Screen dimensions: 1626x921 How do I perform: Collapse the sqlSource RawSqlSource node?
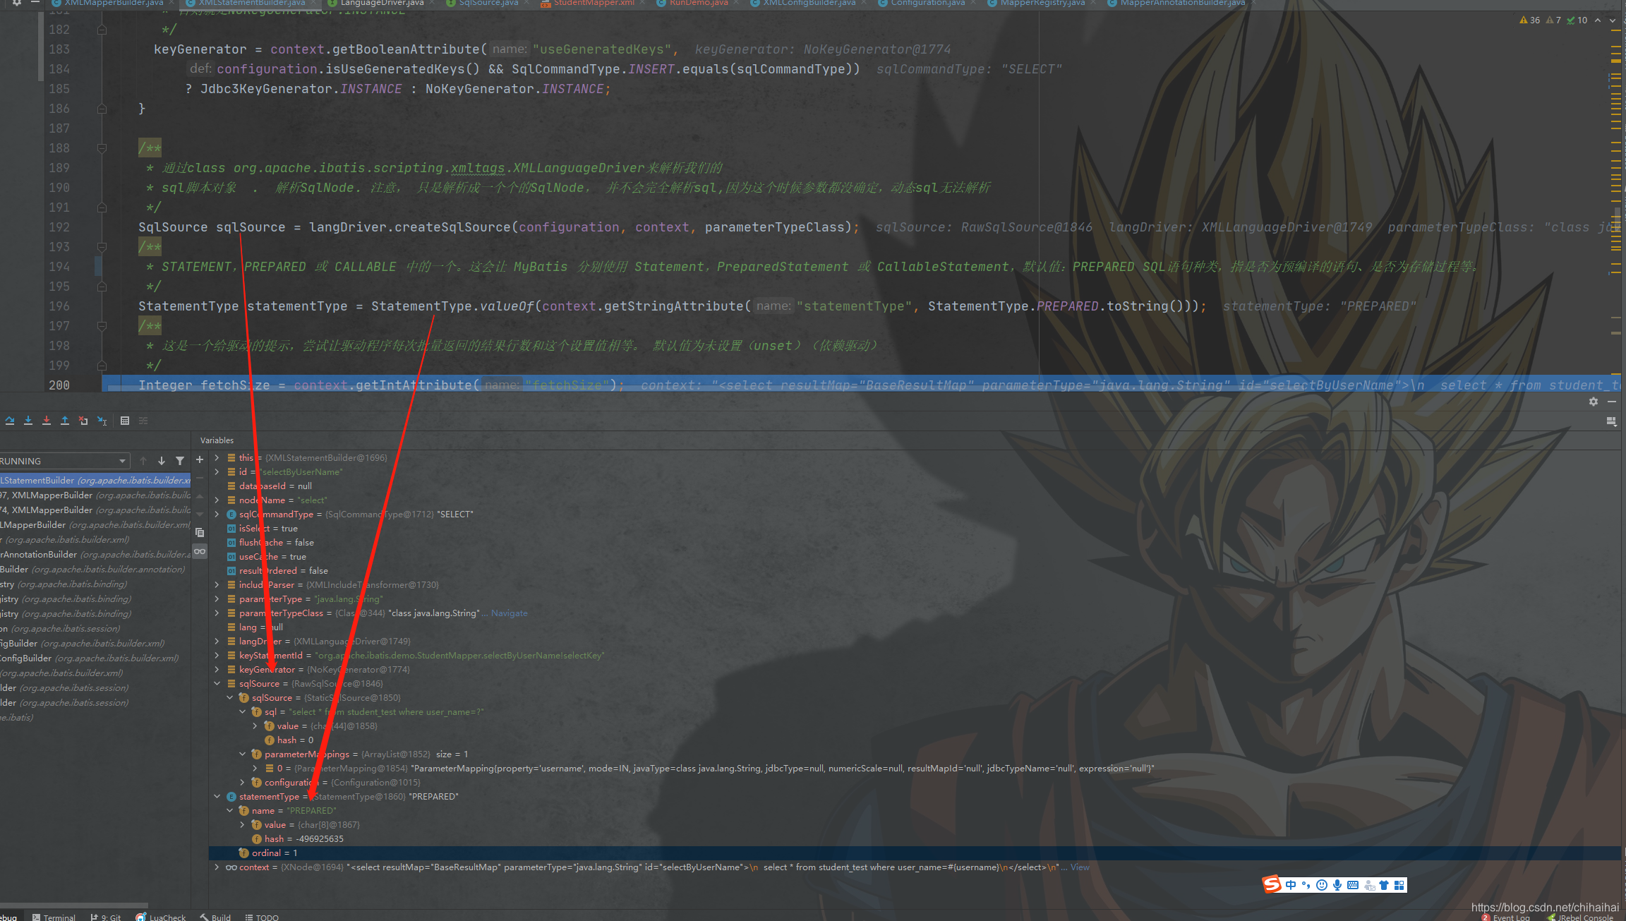pyautogui.click(x=217, y=683)
